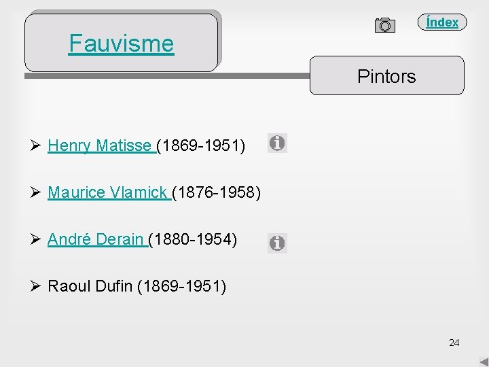
Task: Click the camera icon near the top
Action: click(384, 25)
